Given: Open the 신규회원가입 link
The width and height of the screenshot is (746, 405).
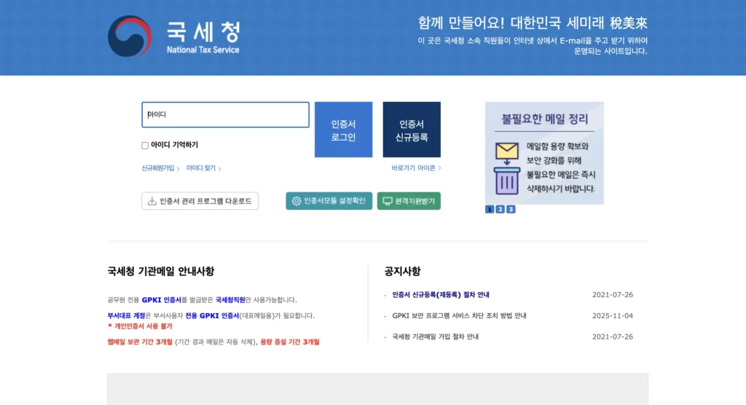Looking at the screenshot, I should pyautogui.click(x=158, y=168).
